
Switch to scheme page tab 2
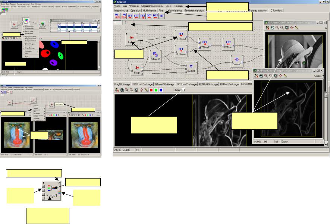(126, 22)
